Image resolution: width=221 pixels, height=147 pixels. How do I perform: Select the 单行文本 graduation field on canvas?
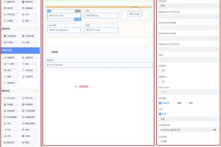(x=64, y=30)
